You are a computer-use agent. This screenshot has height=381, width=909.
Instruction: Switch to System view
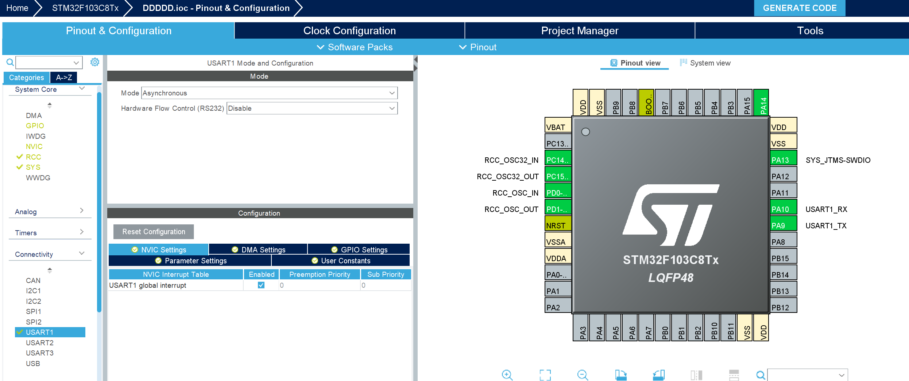[x=705, y=63]
